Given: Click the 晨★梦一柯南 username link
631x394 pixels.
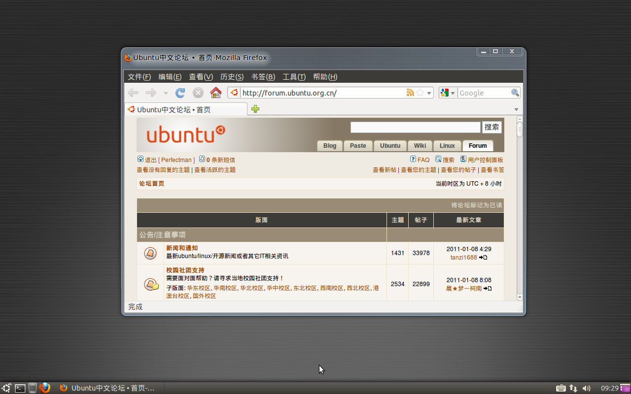Looking at the screenshot, I should pos(464,289).
